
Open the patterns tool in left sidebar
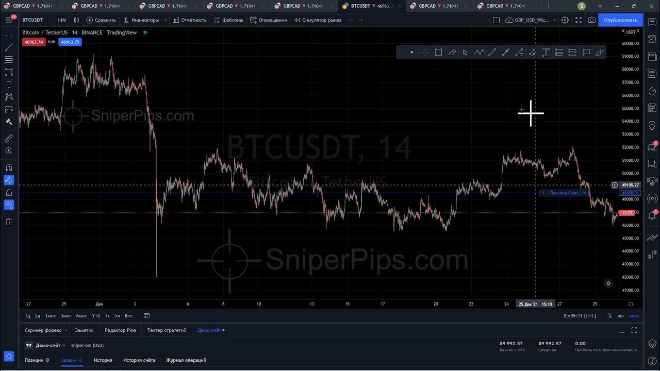9,97
